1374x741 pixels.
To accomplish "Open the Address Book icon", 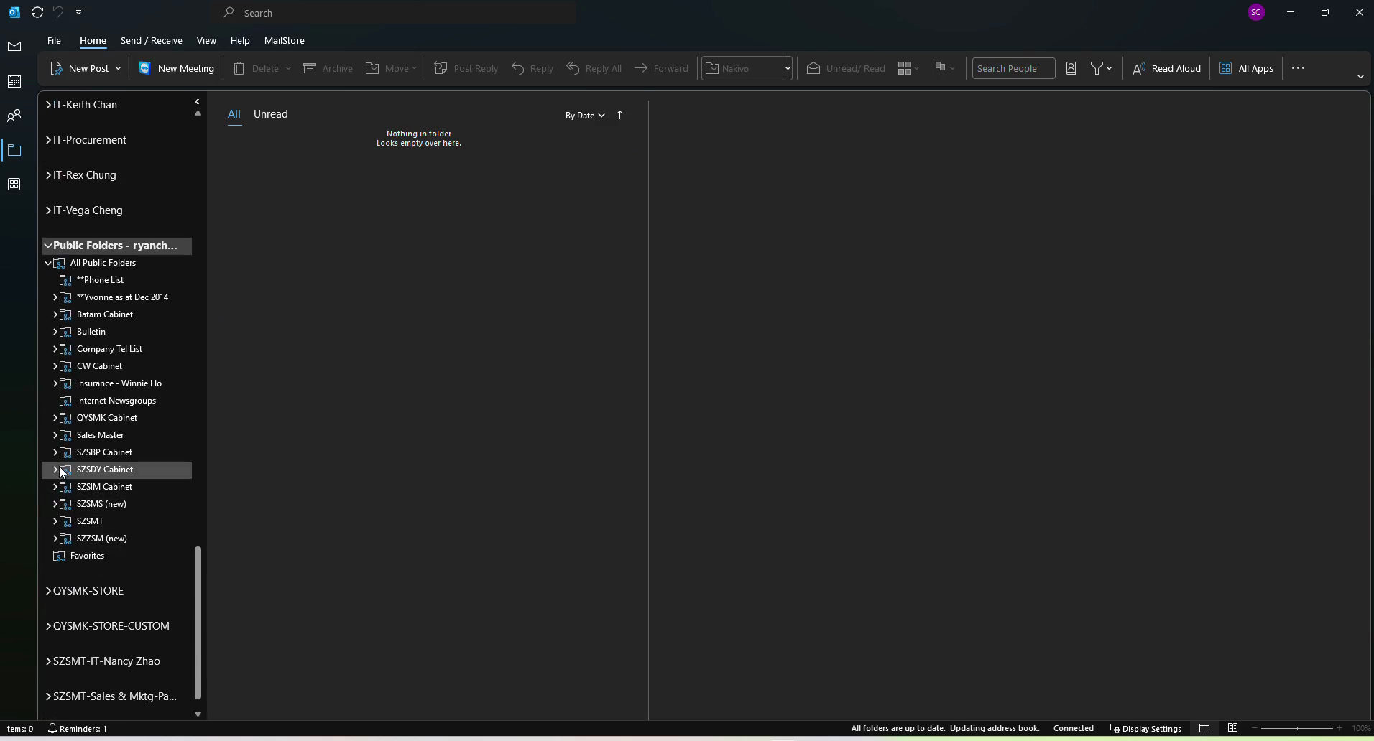I will tap(1071, 68).
